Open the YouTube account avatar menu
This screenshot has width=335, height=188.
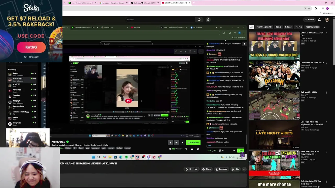point(327,20)
